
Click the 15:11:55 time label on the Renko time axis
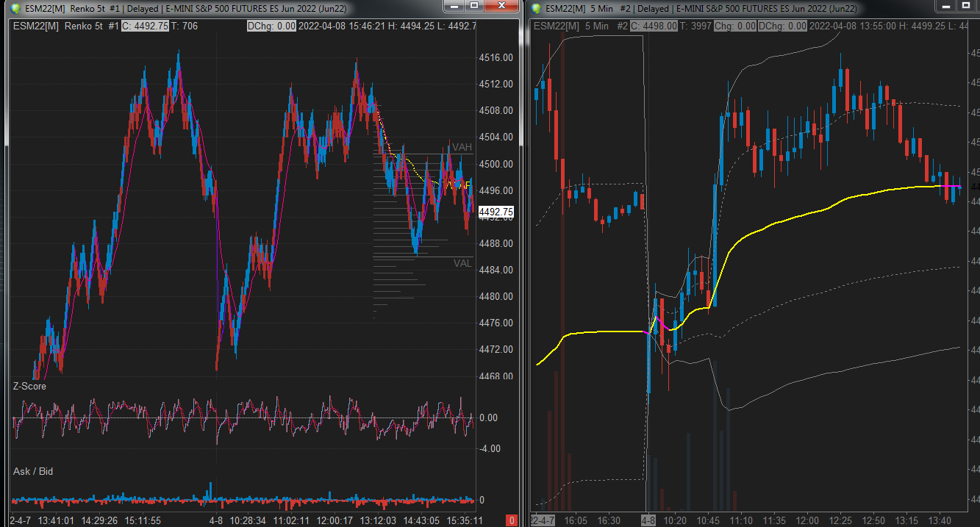tap(141, 520)
